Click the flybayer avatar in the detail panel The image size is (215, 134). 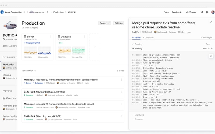(x=155, y=32)
